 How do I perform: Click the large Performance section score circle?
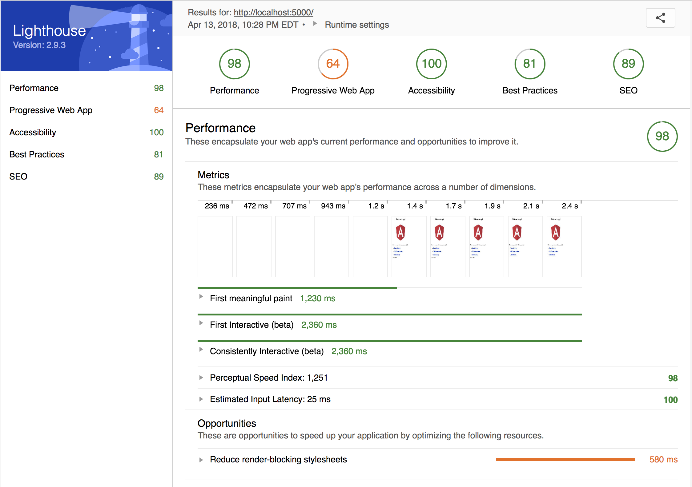click(x=662, y=136)
